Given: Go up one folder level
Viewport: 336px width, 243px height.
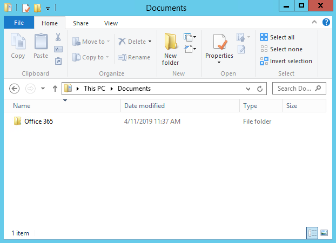Looking at the screenshot, I should (55, 89).
